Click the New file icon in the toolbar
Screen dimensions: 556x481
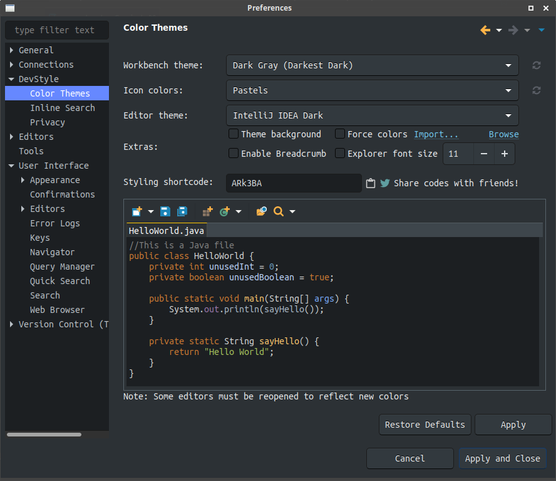[x=137, y=211]
